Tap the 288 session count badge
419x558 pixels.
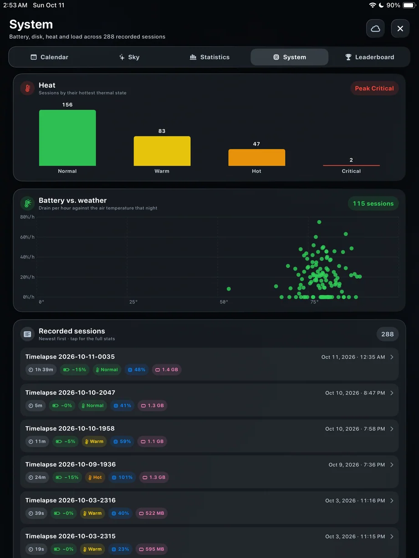(388, 334)
